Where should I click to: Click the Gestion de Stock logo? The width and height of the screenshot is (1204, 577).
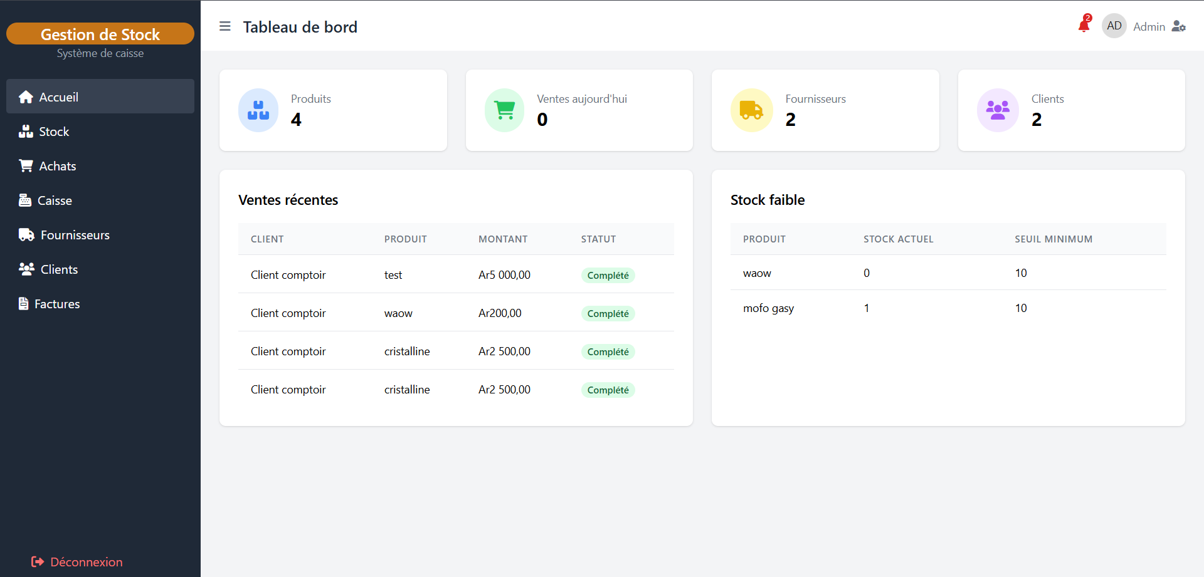point(100,34)
